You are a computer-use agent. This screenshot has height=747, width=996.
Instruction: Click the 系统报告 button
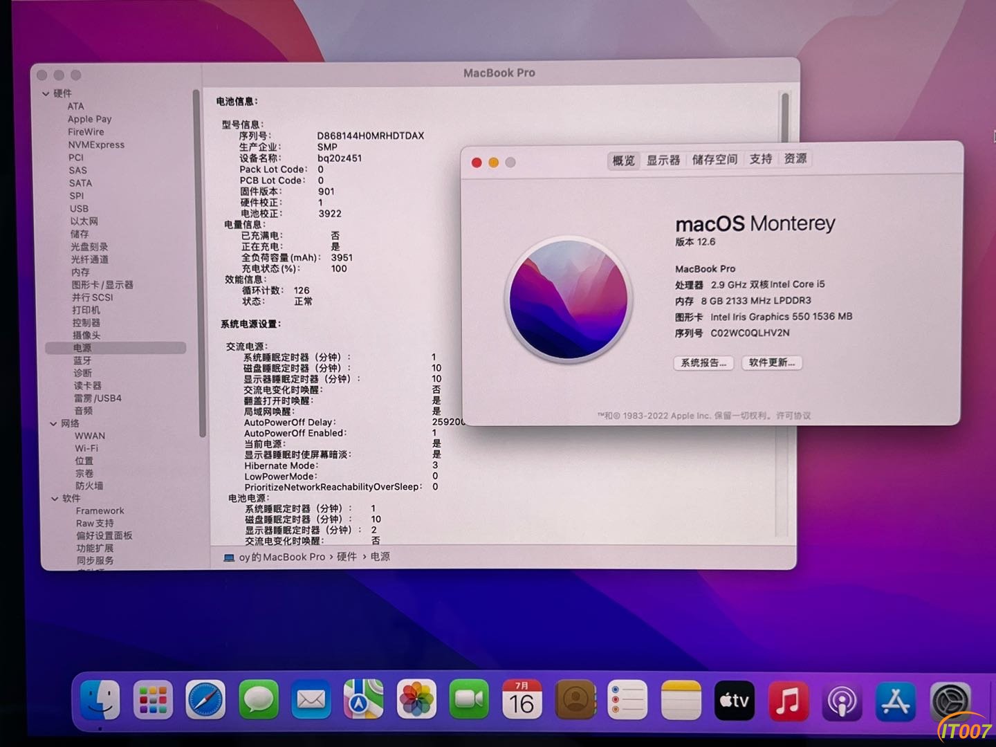[703, 362]
